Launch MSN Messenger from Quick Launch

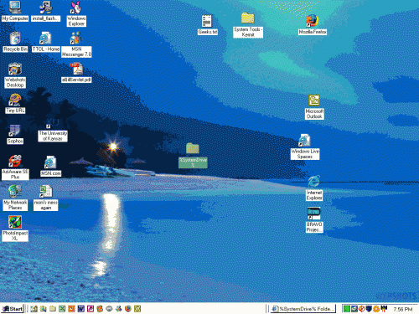pyautogui.click(x=119, y=309)
